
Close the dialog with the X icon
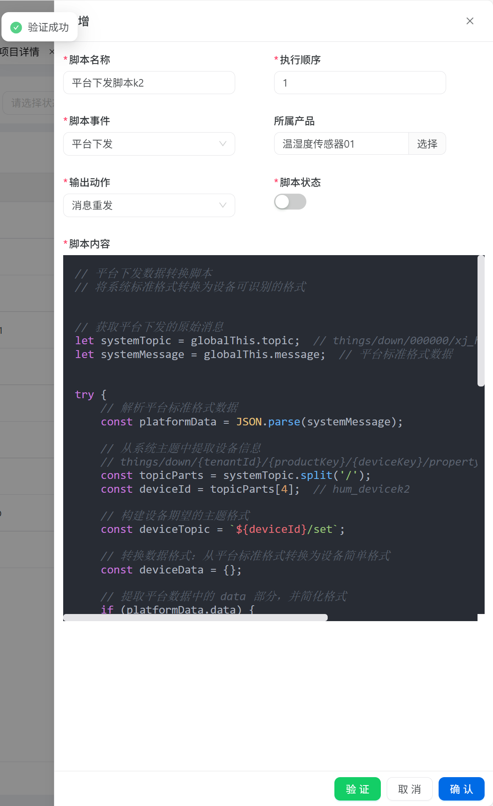[x=470, y=21]
